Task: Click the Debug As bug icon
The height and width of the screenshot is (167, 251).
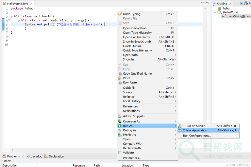Action: tap(120, 130)
